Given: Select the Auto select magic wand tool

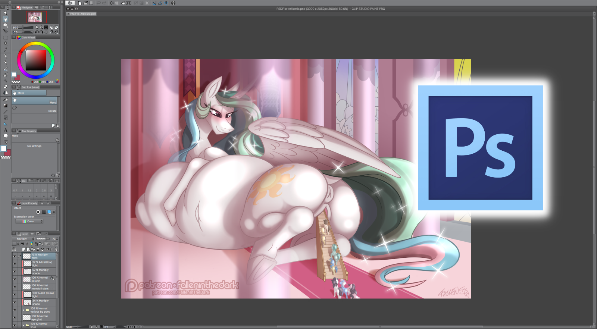Looking at the screenshot, I should pos(5,43).
